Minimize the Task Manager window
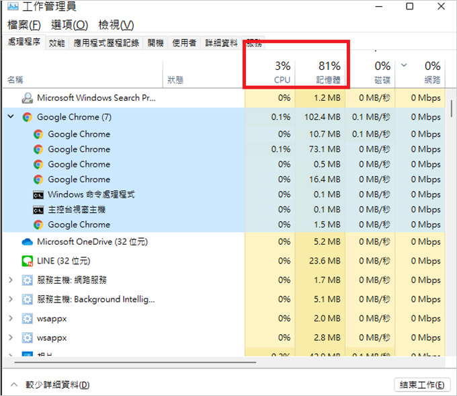Screen dimensions: 457x396 click(x=379, y=7)
